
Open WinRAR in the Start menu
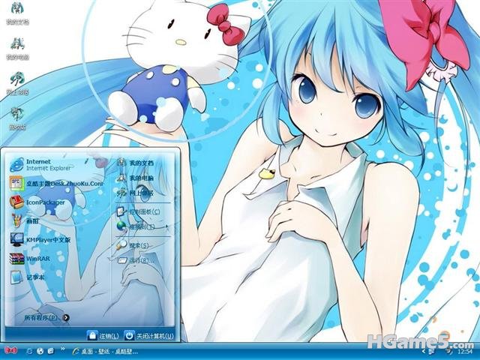[30, 259]
